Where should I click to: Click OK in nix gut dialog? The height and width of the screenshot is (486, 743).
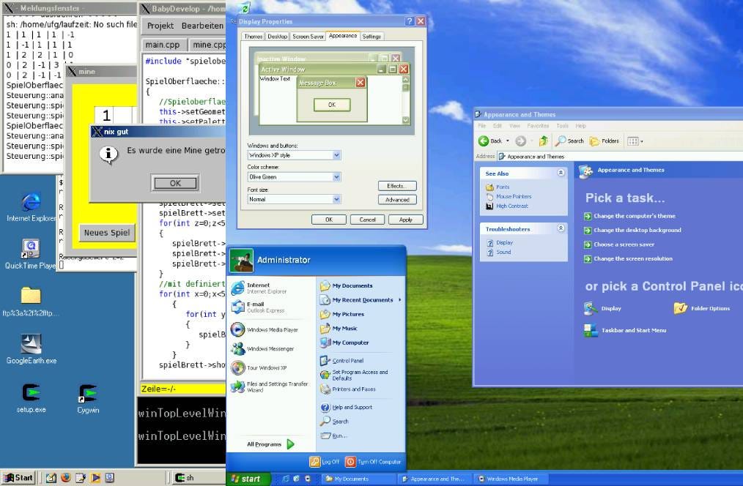pyautogui.click(x=175, y=183)
